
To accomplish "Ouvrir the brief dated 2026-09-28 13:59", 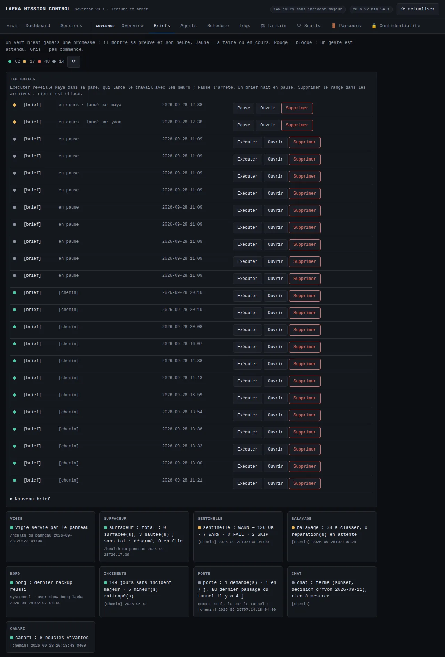I will [275, 398].
